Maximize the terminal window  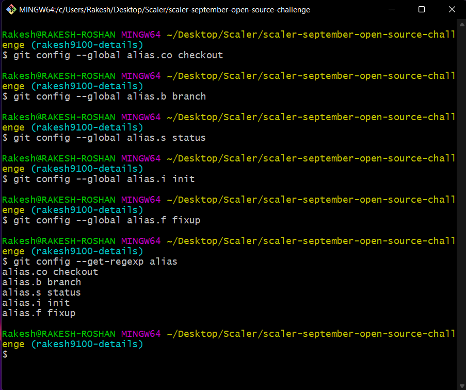point(420,9)
